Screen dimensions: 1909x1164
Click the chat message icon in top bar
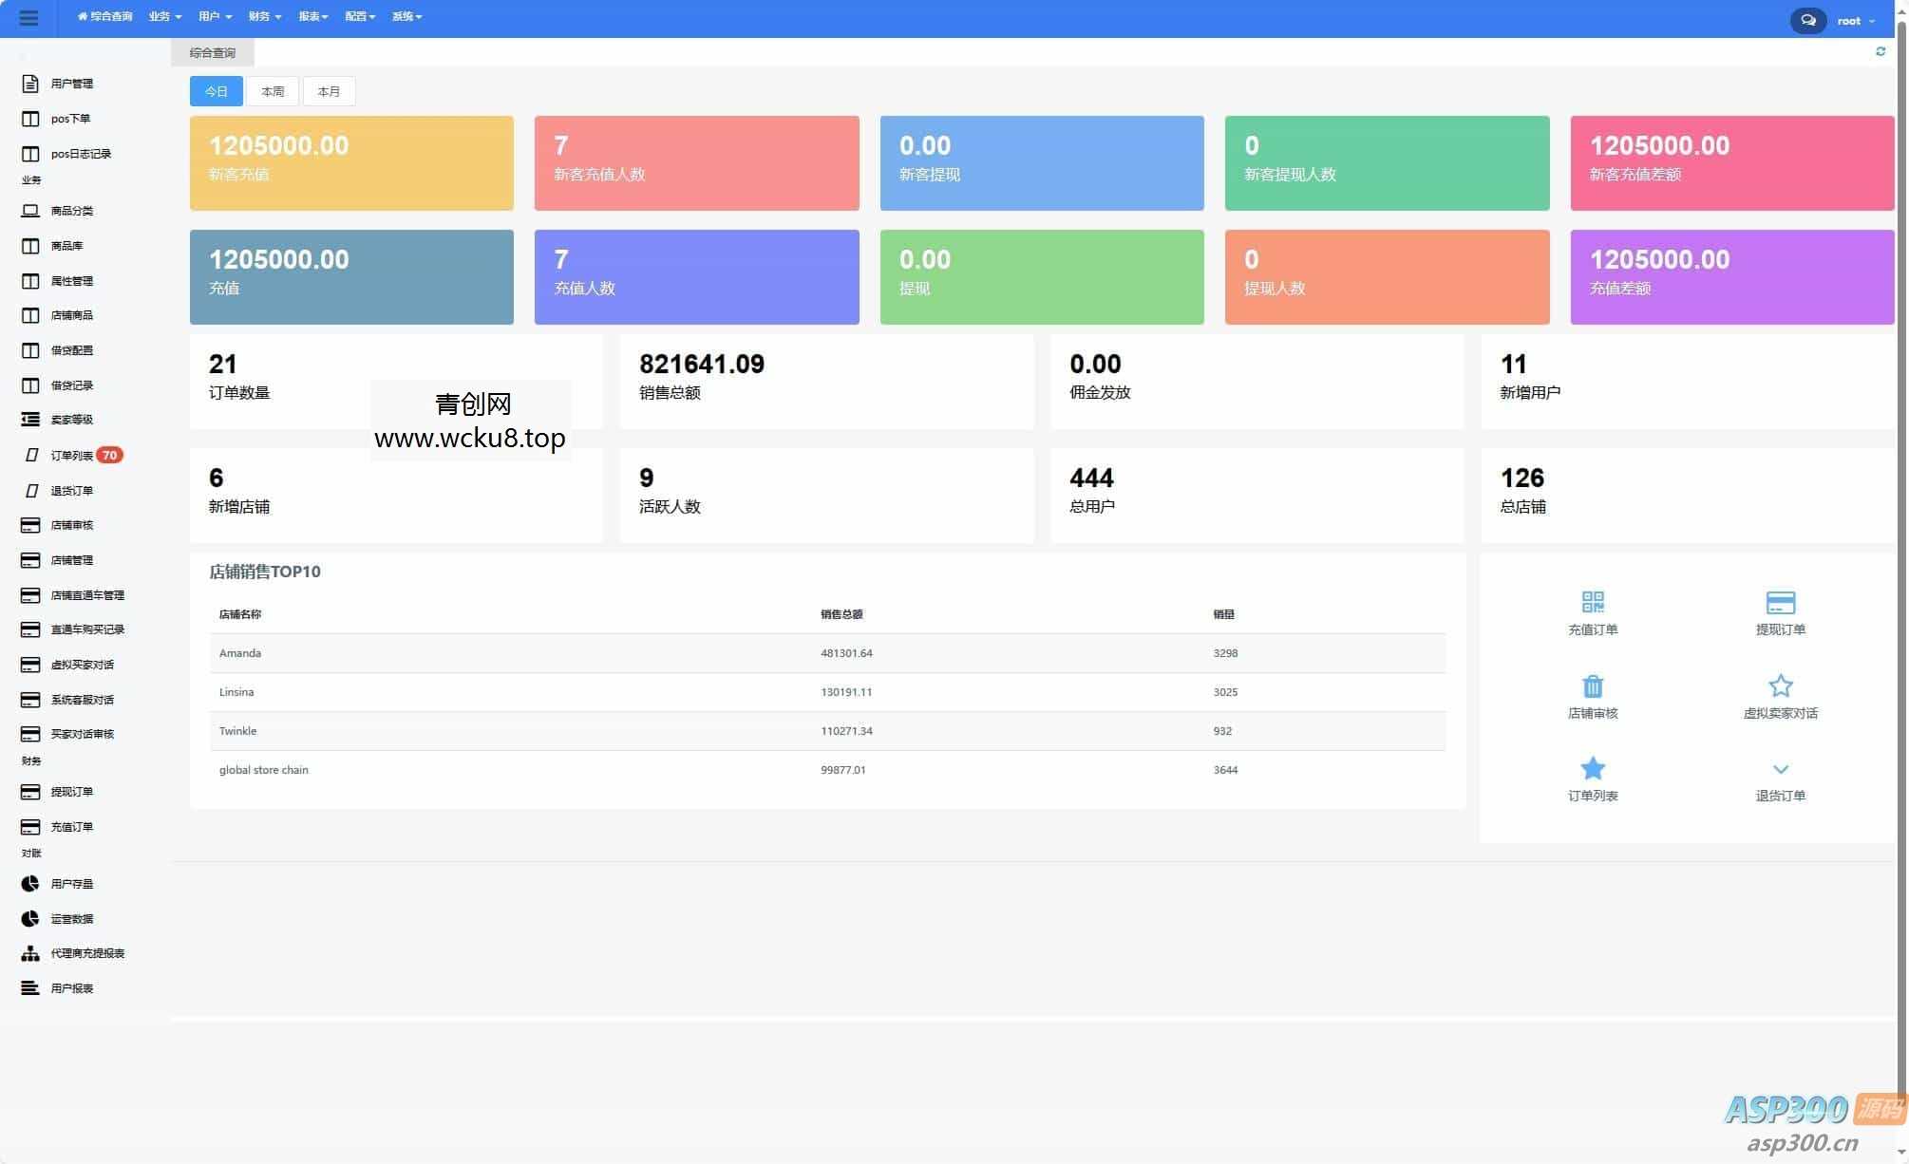1807,19
